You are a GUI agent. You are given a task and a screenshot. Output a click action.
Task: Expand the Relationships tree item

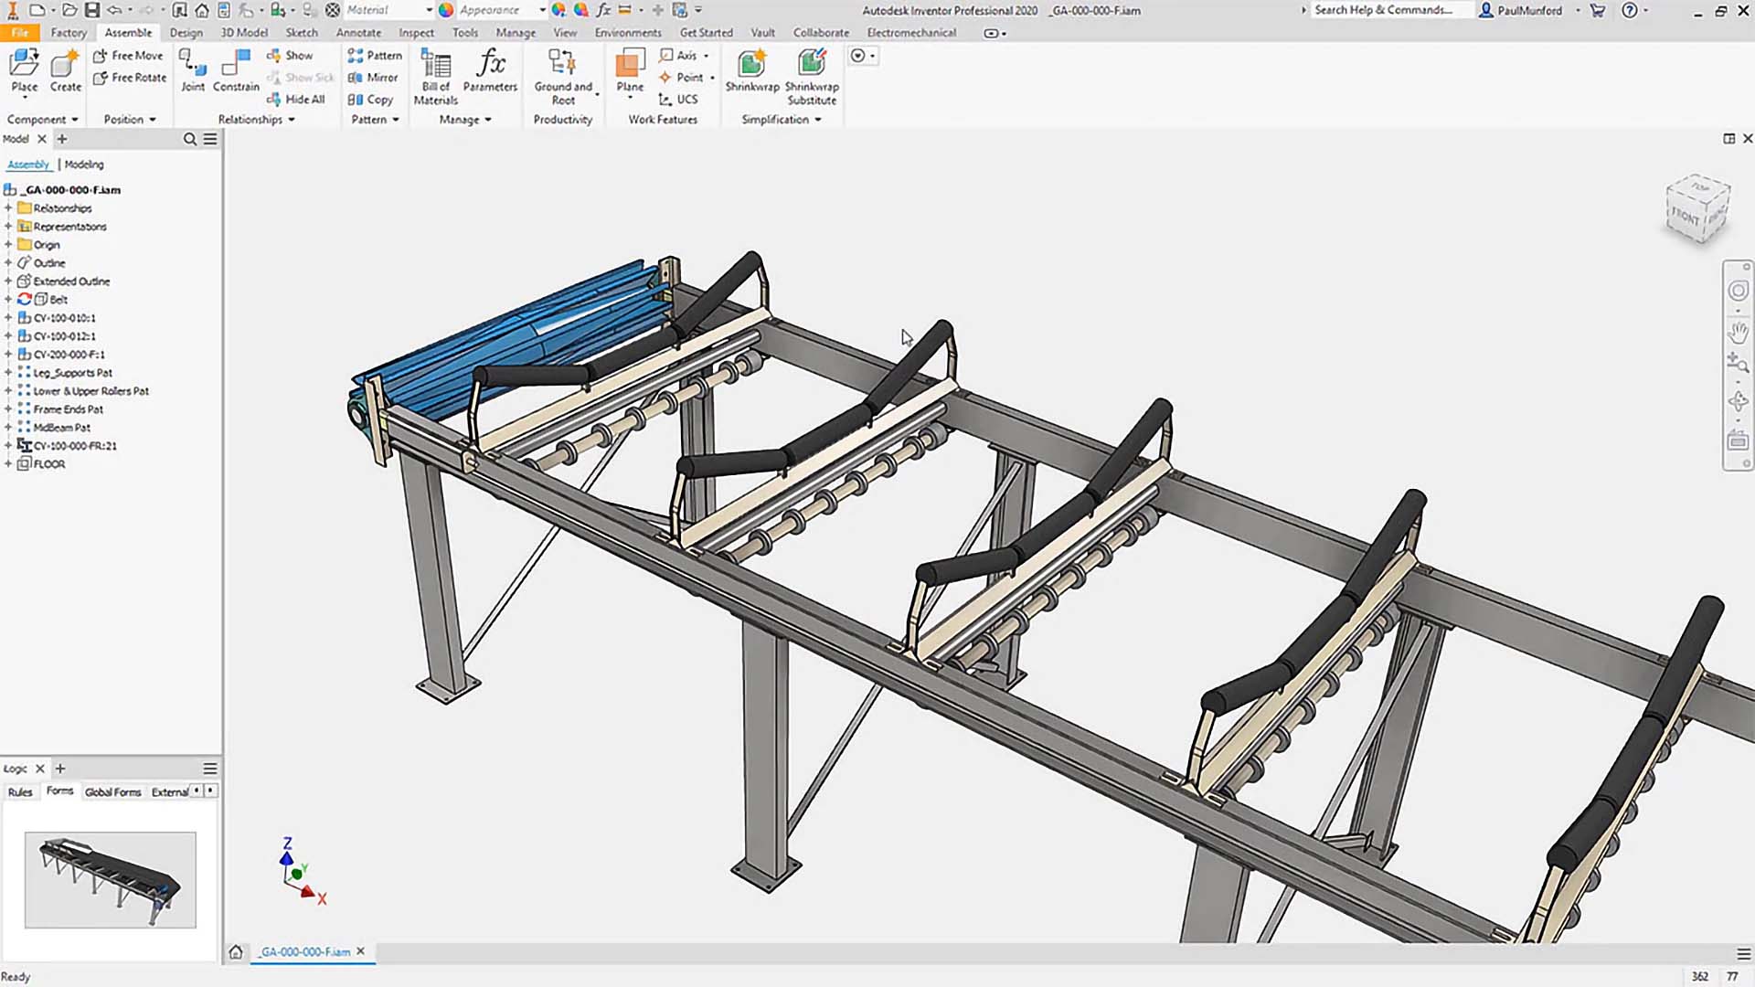pyautogui.click(x=11, y=207)
